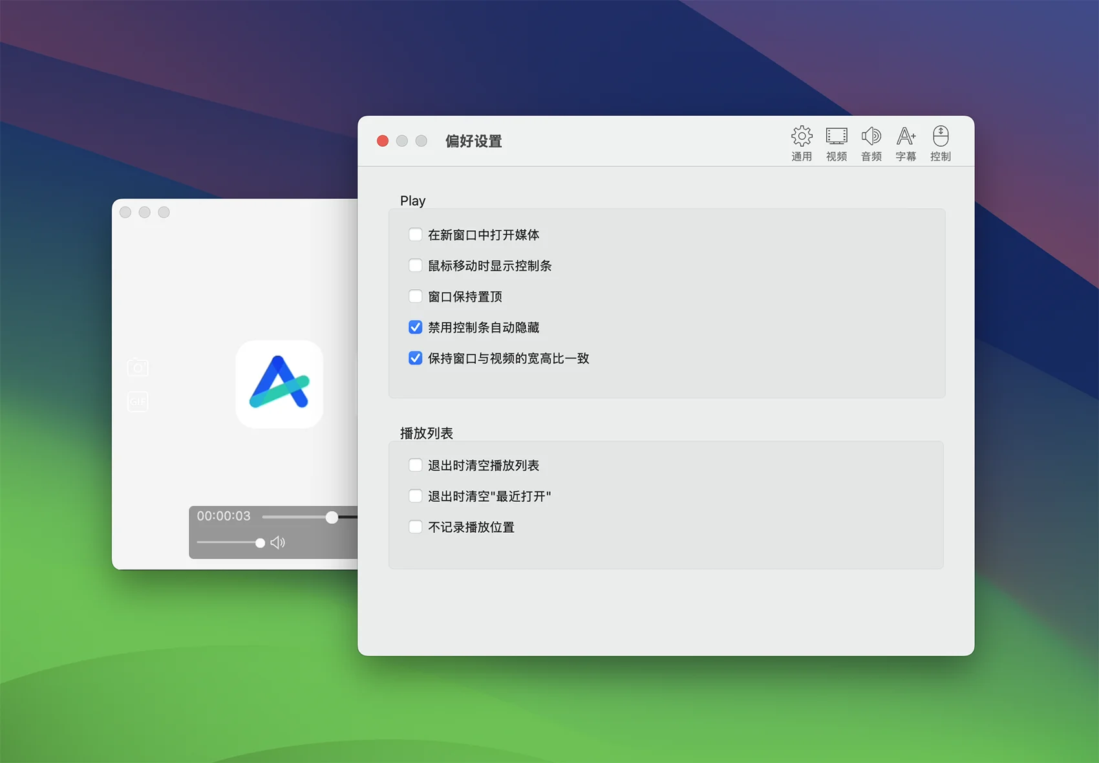Viewport: 1099px width, 763px height.
Task: Uncheck 禁用控制条自动隐藏 option
Action: pyautogui.click(x=416, y=327)
